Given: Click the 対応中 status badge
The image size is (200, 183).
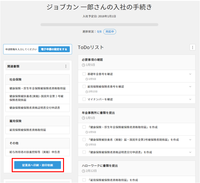Looking at the screenshot, I should click(110, 31).
